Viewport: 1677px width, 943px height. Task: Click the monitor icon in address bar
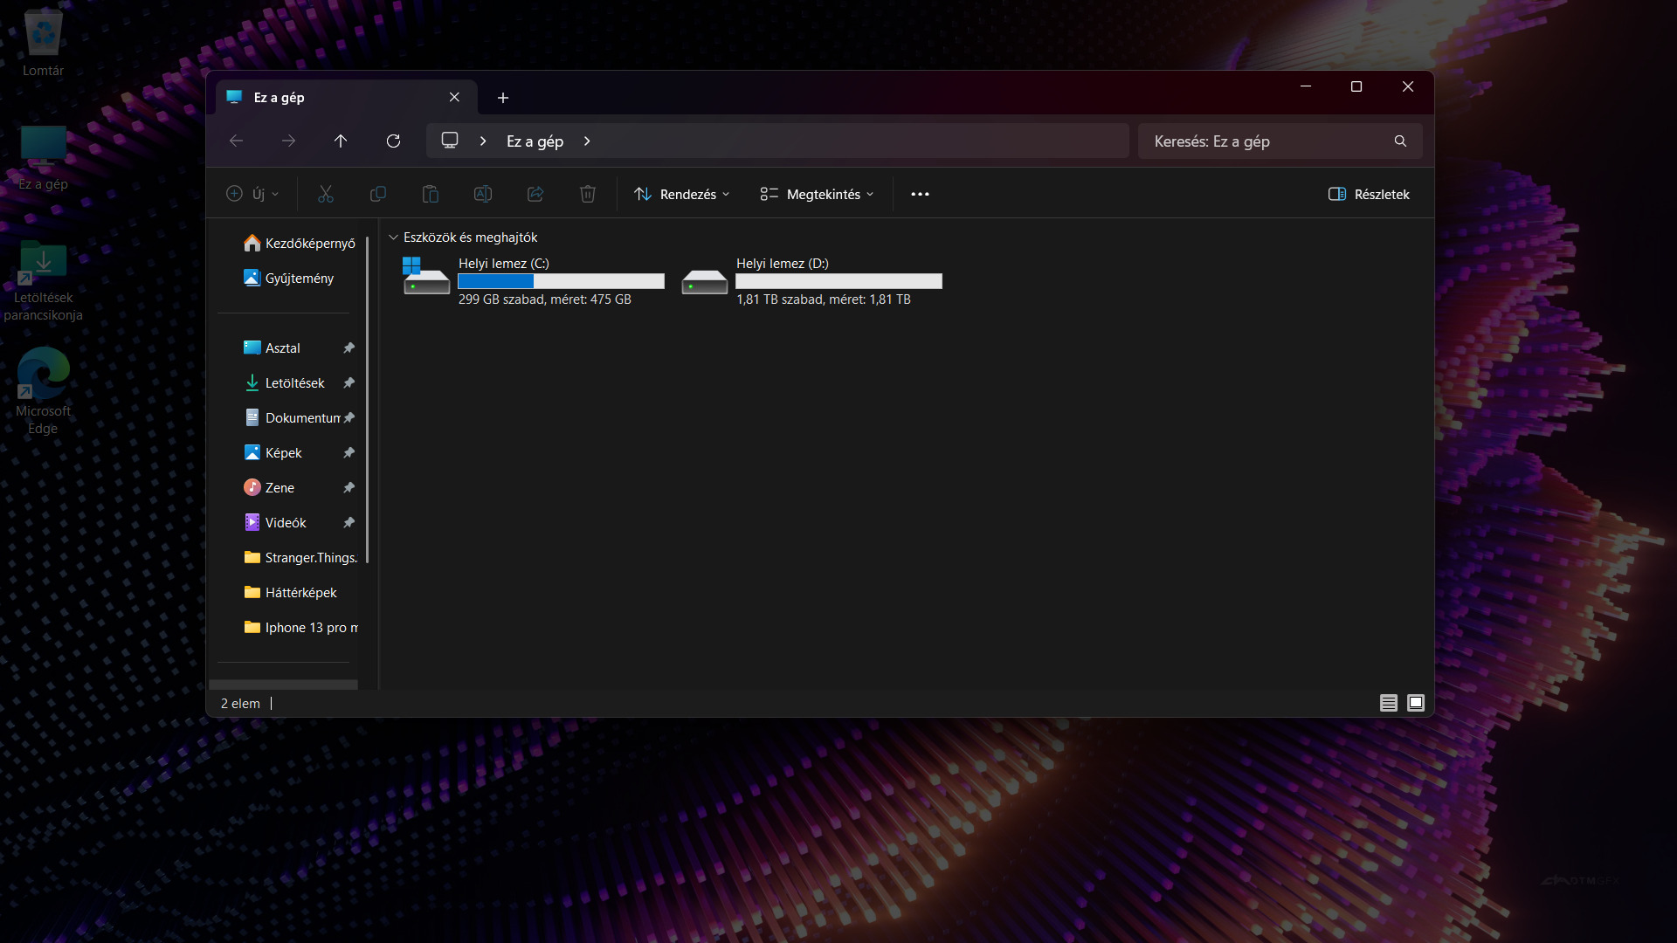point(450,141)
